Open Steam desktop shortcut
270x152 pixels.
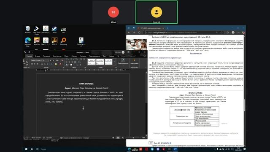54,29
